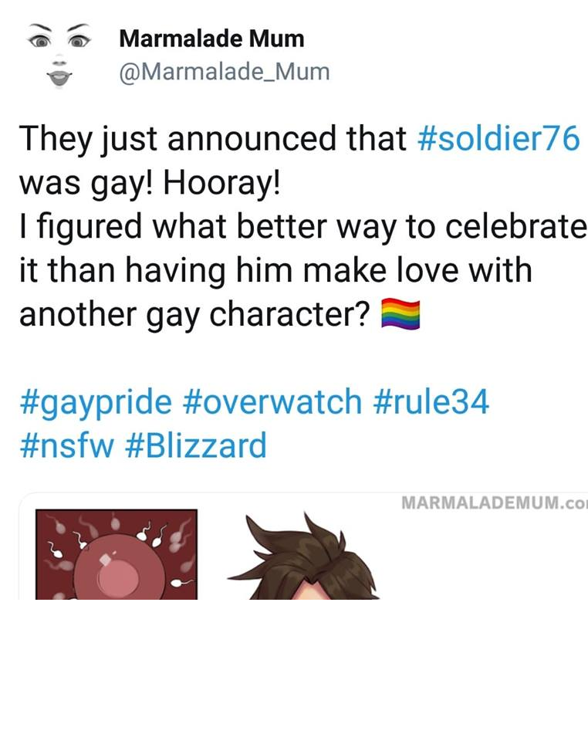The image size is (588, 741).
Task: Open the #soldier76 hashtag
Action: 498,138
